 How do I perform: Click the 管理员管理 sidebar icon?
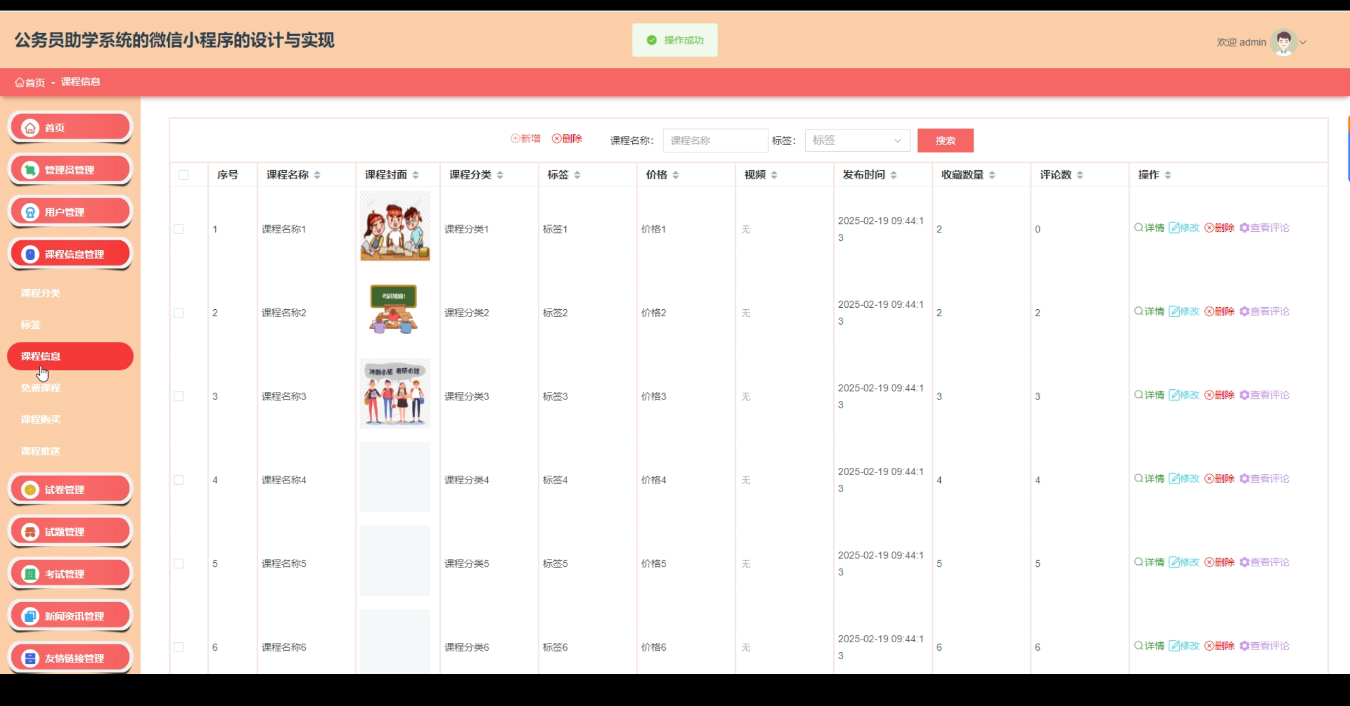pos(30,170)
